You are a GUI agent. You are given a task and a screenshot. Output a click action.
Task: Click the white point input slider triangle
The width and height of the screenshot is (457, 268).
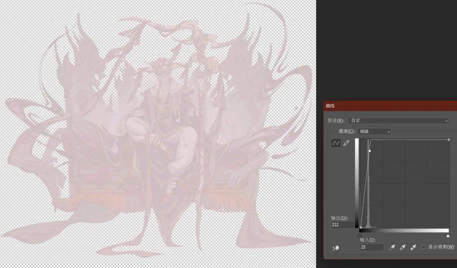tap(448, 235)
